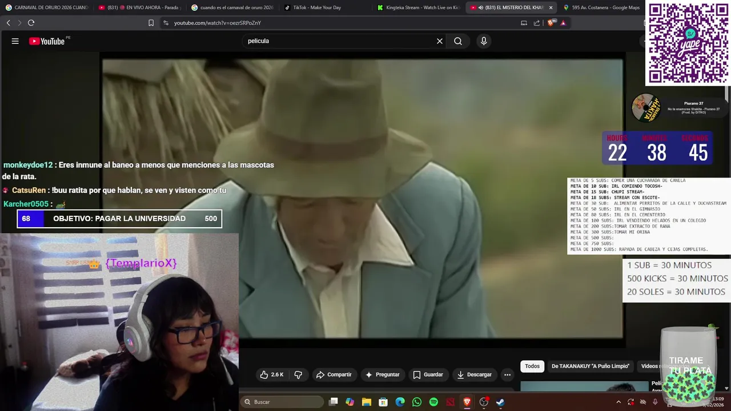Click the microphone icon in system tray
The width and height of the screenshot is (731, 411).
coord(655,402)
